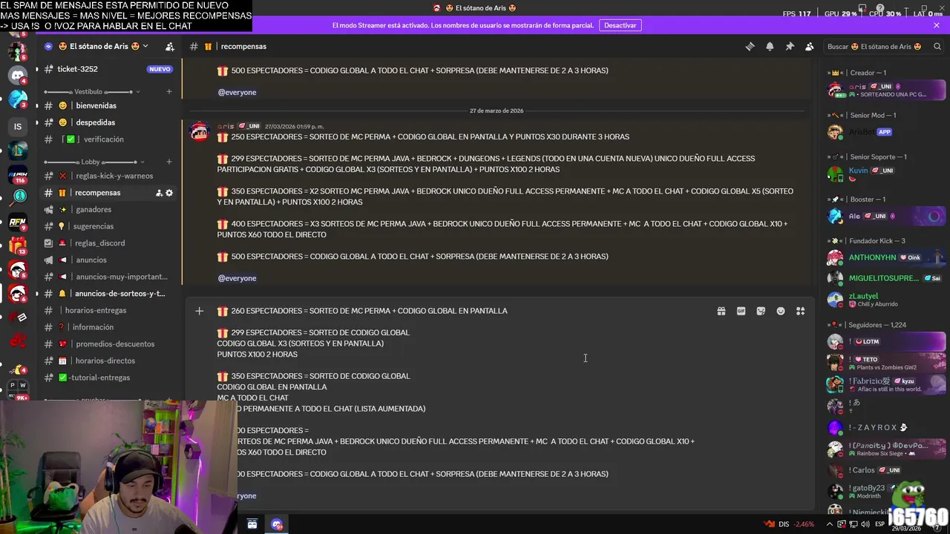
Task: Open recompensas channel settings gear
Action: click(x=169, y=193)
